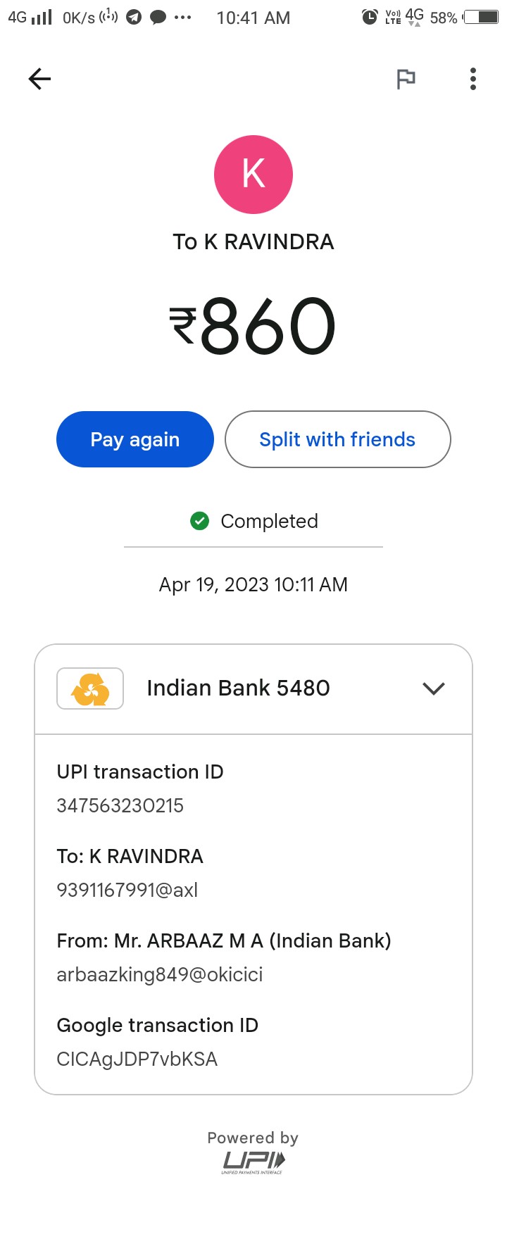Tap the 9391167991@axl UPI address
The width and height of the screenshot is (507, 1246).
pyautogui.click(x=127, y=890)
